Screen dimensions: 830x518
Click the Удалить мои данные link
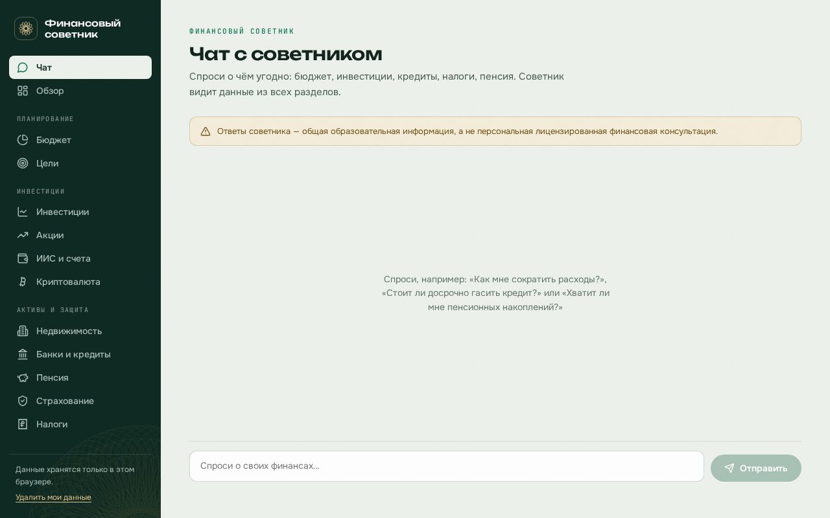pos(53,497)
